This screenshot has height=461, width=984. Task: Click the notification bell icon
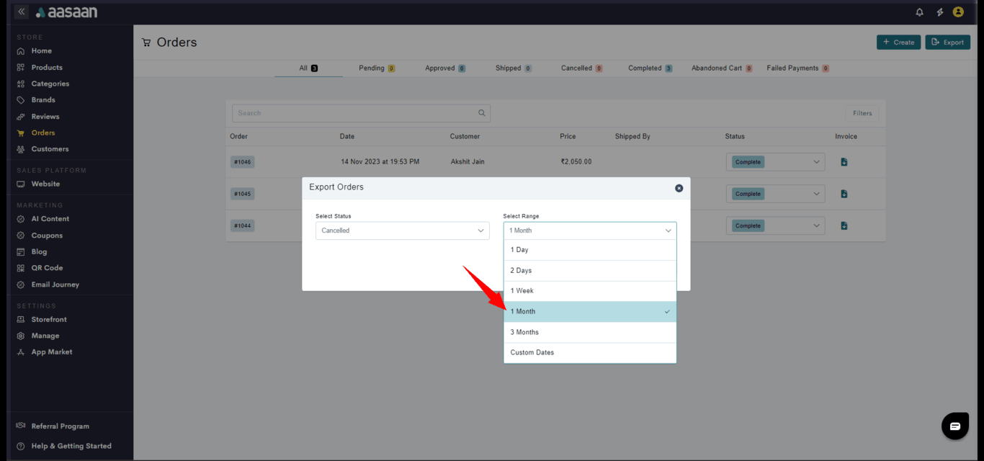click(919, 12)
